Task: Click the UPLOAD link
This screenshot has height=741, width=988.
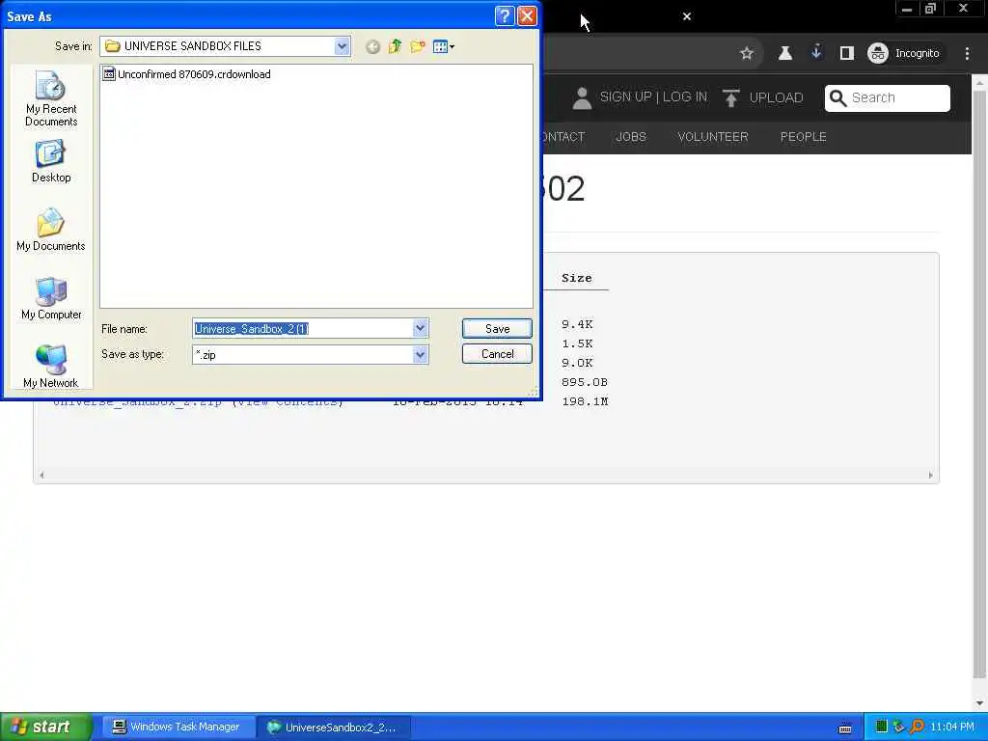Action: [x=776, y=97]
